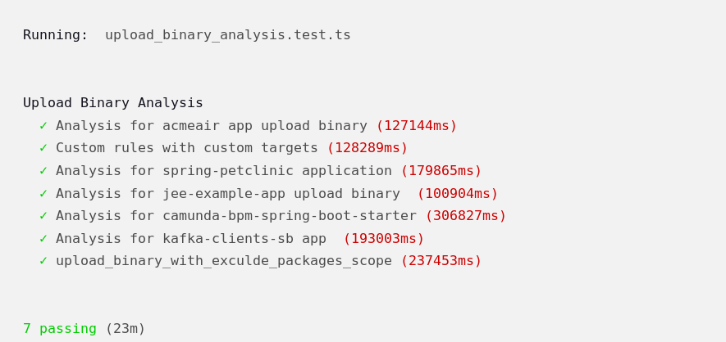726x342 pixels.
Task: Select the "Upload Binary Analysis" suite heading
Action: click(112, 103)
